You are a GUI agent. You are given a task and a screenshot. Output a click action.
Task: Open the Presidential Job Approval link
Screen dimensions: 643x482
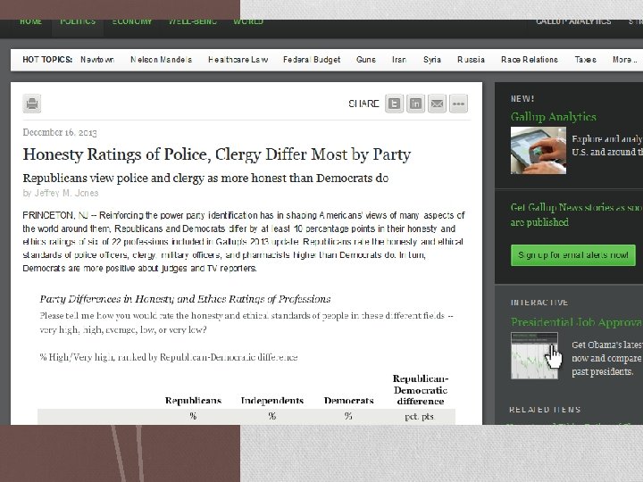pyautogui.click(x=577, y=322)
